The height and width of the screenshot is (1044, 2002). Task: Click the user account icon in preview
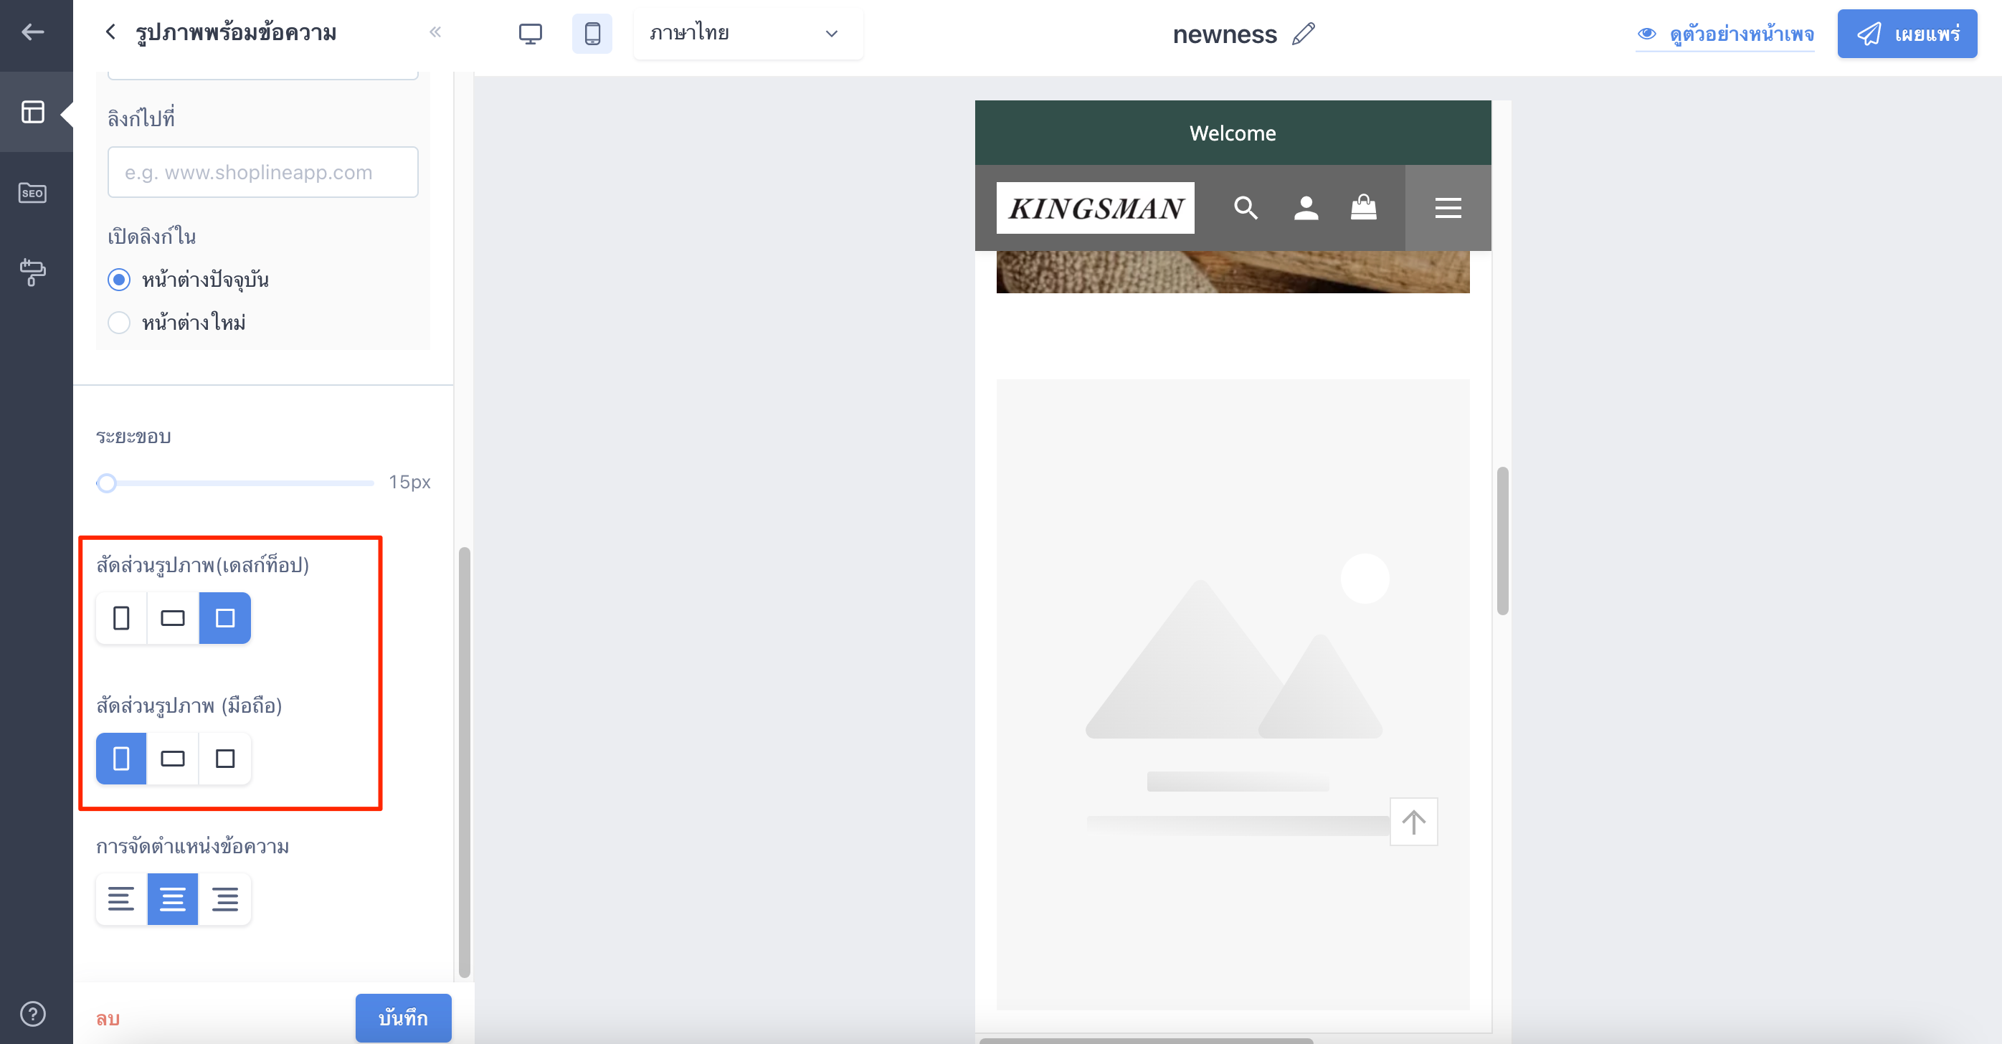[1306, 207]
